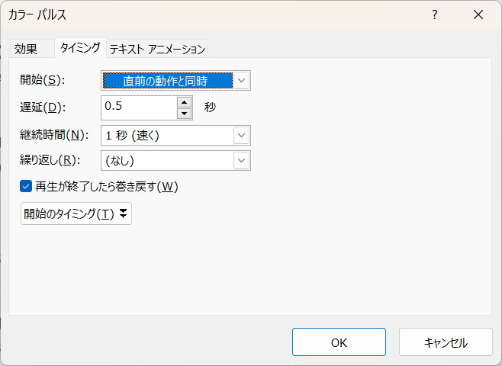Screen dimensions: 502x366
Task: Click the 遅延 seconds input field
Action: pos(138,107)
